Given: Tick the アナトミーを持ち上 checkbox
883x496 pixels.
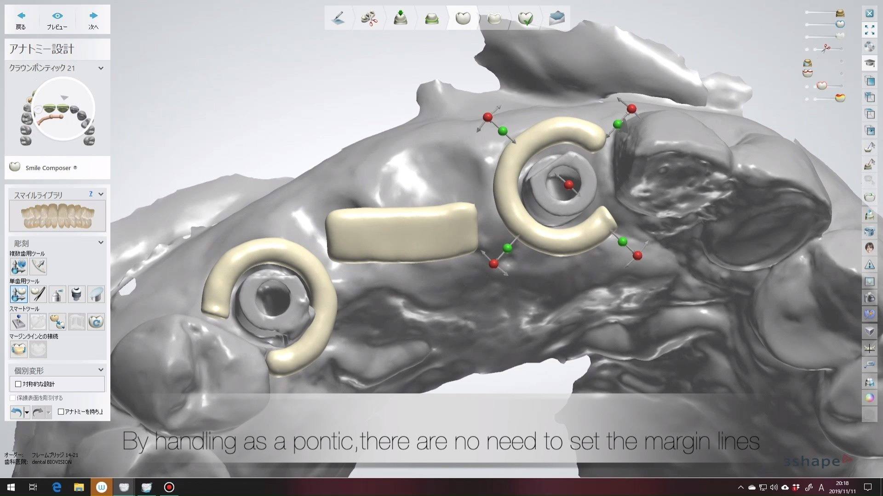Looking at the screenshot, I should point(61,411).
